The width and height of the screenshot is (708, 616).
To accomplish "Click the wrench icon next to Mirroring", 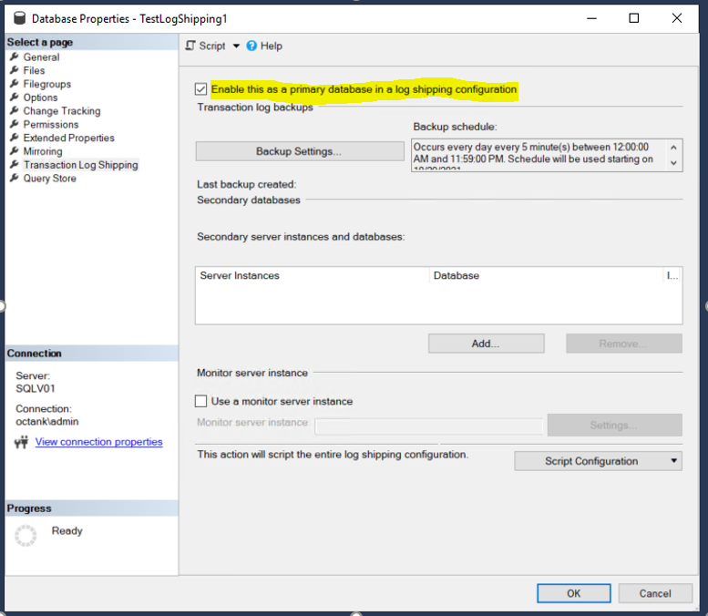I will click(x=15, y=151).
